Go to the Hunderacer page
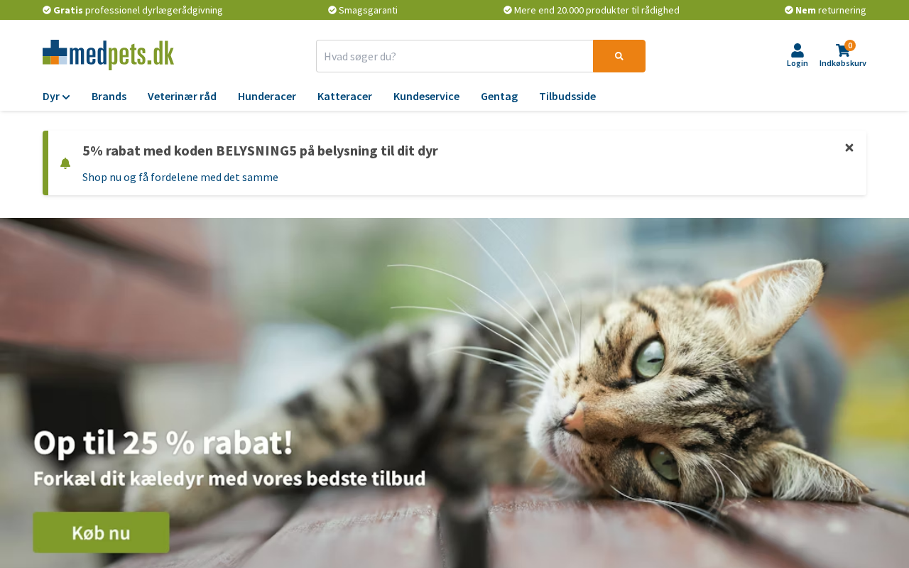Viewport: 909px width, 568px height. pyautogui.click(x=267, y=97)
